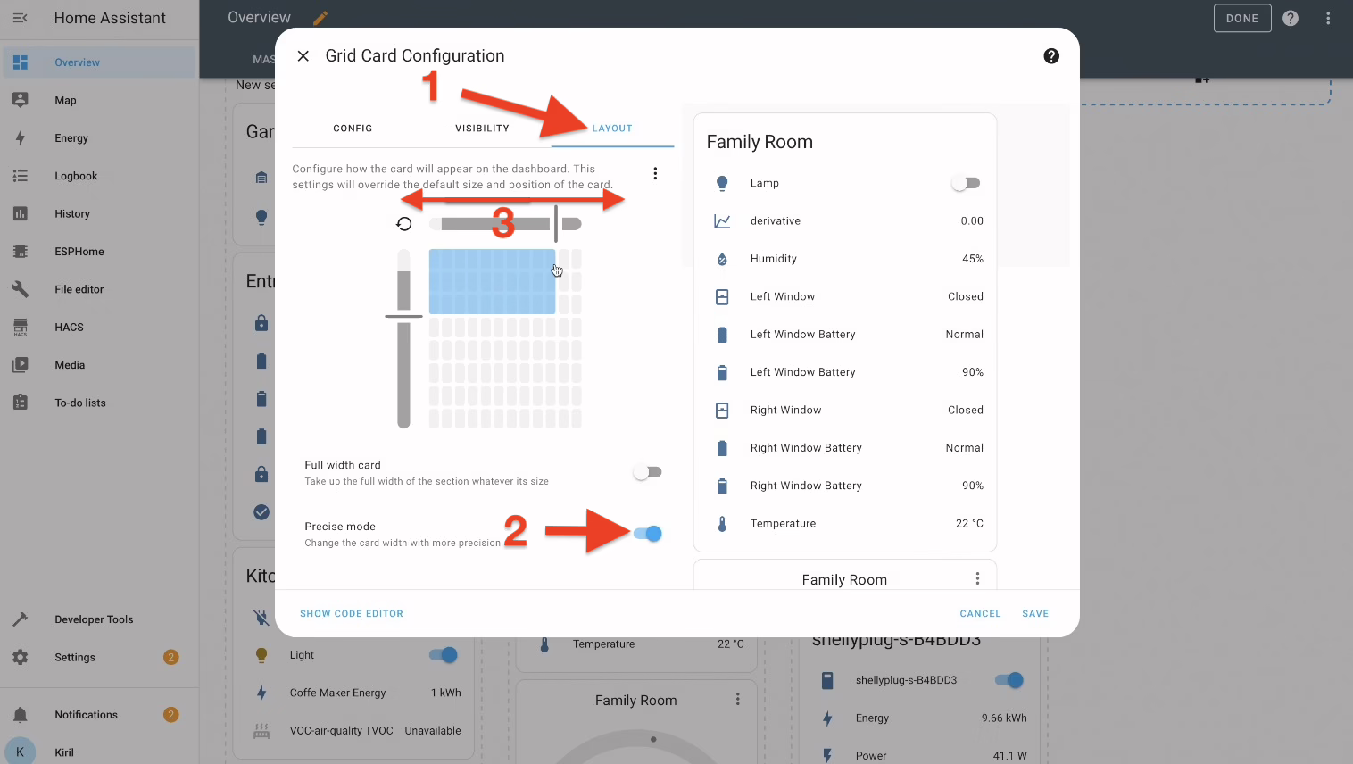Open the Notifications bell icon
The width and height of the screenshot is (1353, 764).
tap(21, 715)
